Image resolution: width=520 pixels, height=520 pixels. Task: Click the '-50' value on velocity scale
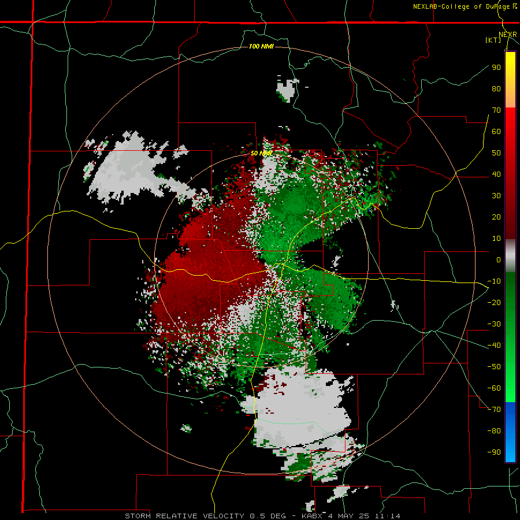[494, 367]
